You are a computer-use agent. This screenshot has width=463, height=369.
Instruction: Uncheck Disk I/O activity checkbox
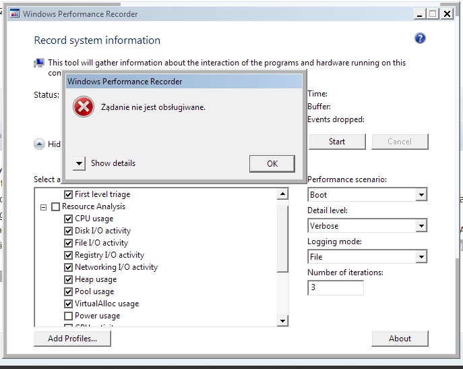[x=68, y=231]
